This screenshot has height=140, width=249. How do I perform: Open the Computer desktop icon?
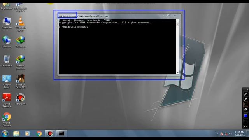[x=7, y=23]
